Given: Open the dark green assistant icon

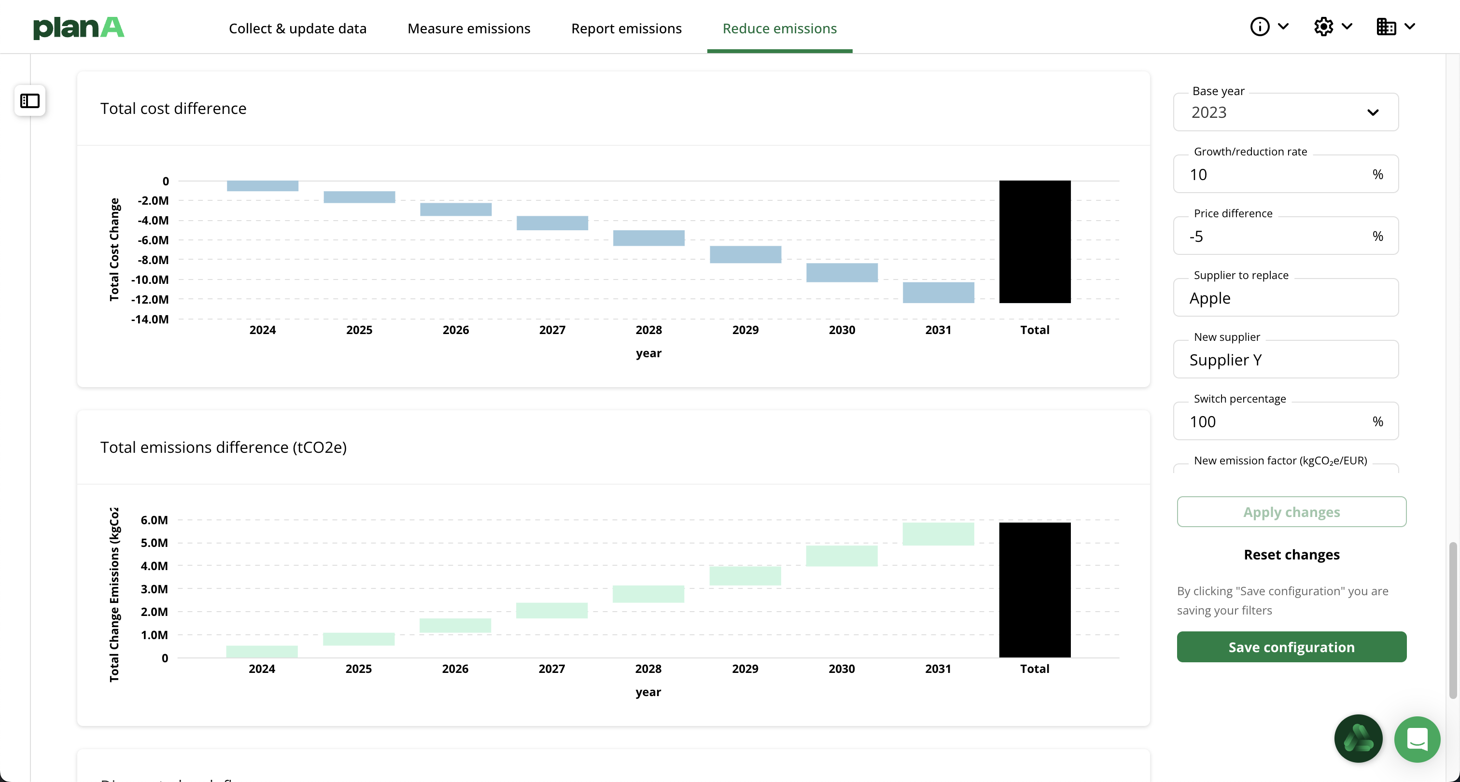Looking at the screenshot, I should point(1358,739).
